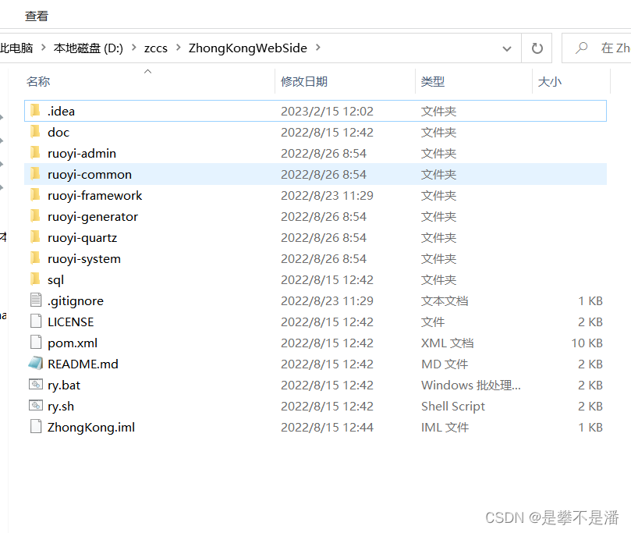Click type MD 文件 of README.md

(445, 364)
